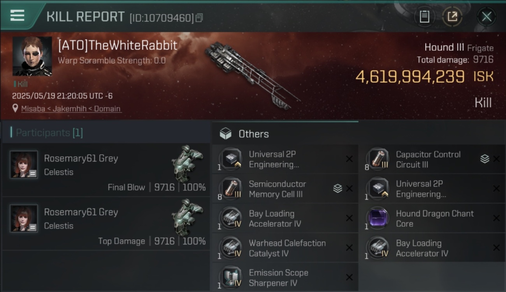506x292 pixels.
Task: Open Rosemary61 Grey Top Damage portrait
Action: tap(24, 218)
